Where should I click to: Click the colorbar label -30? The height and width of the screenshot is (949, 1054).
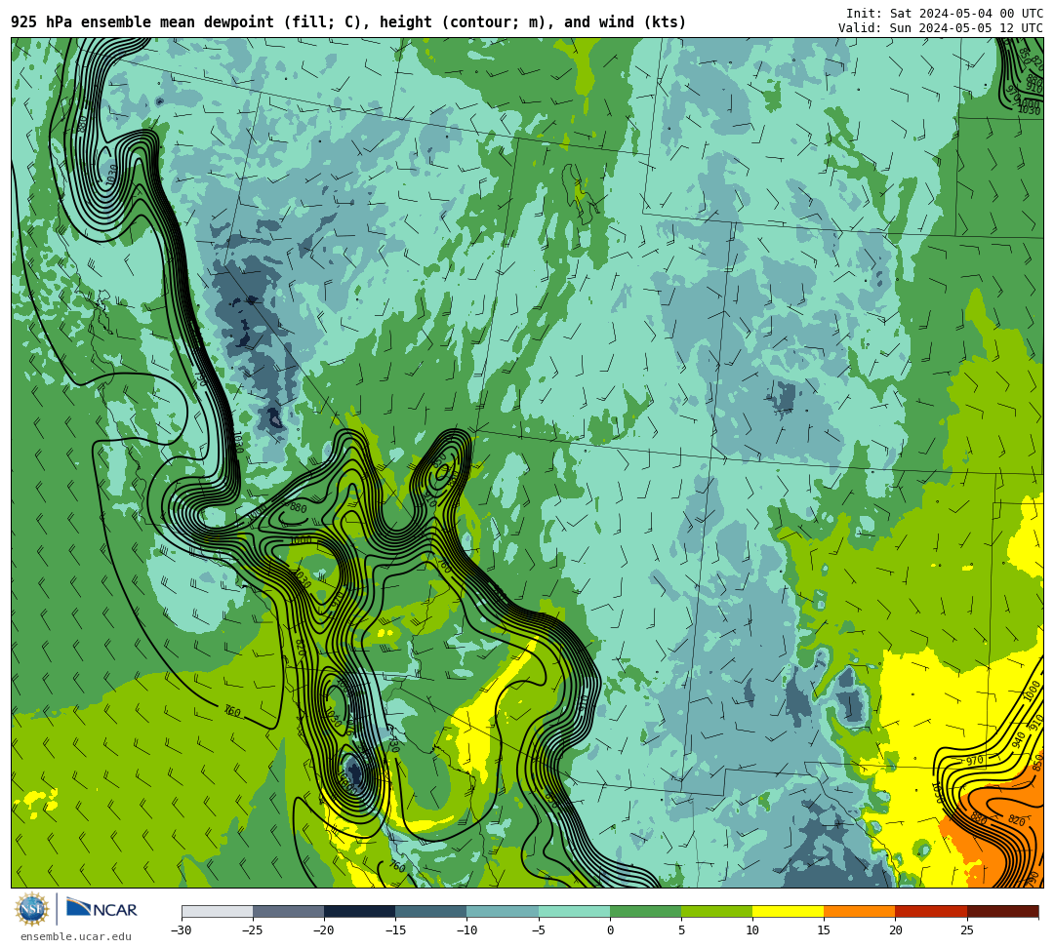pos(182,930)
